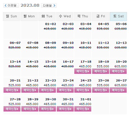
Task: Click the 605,000 price under 19~20
Action: point(121,66)
